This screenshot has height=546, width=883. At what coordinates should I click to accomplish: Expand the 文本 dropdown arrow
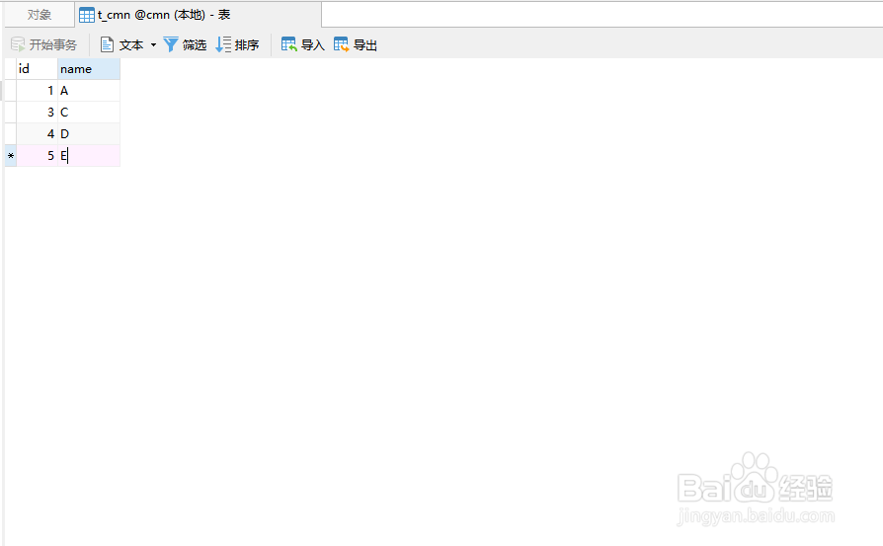(153, 45)
